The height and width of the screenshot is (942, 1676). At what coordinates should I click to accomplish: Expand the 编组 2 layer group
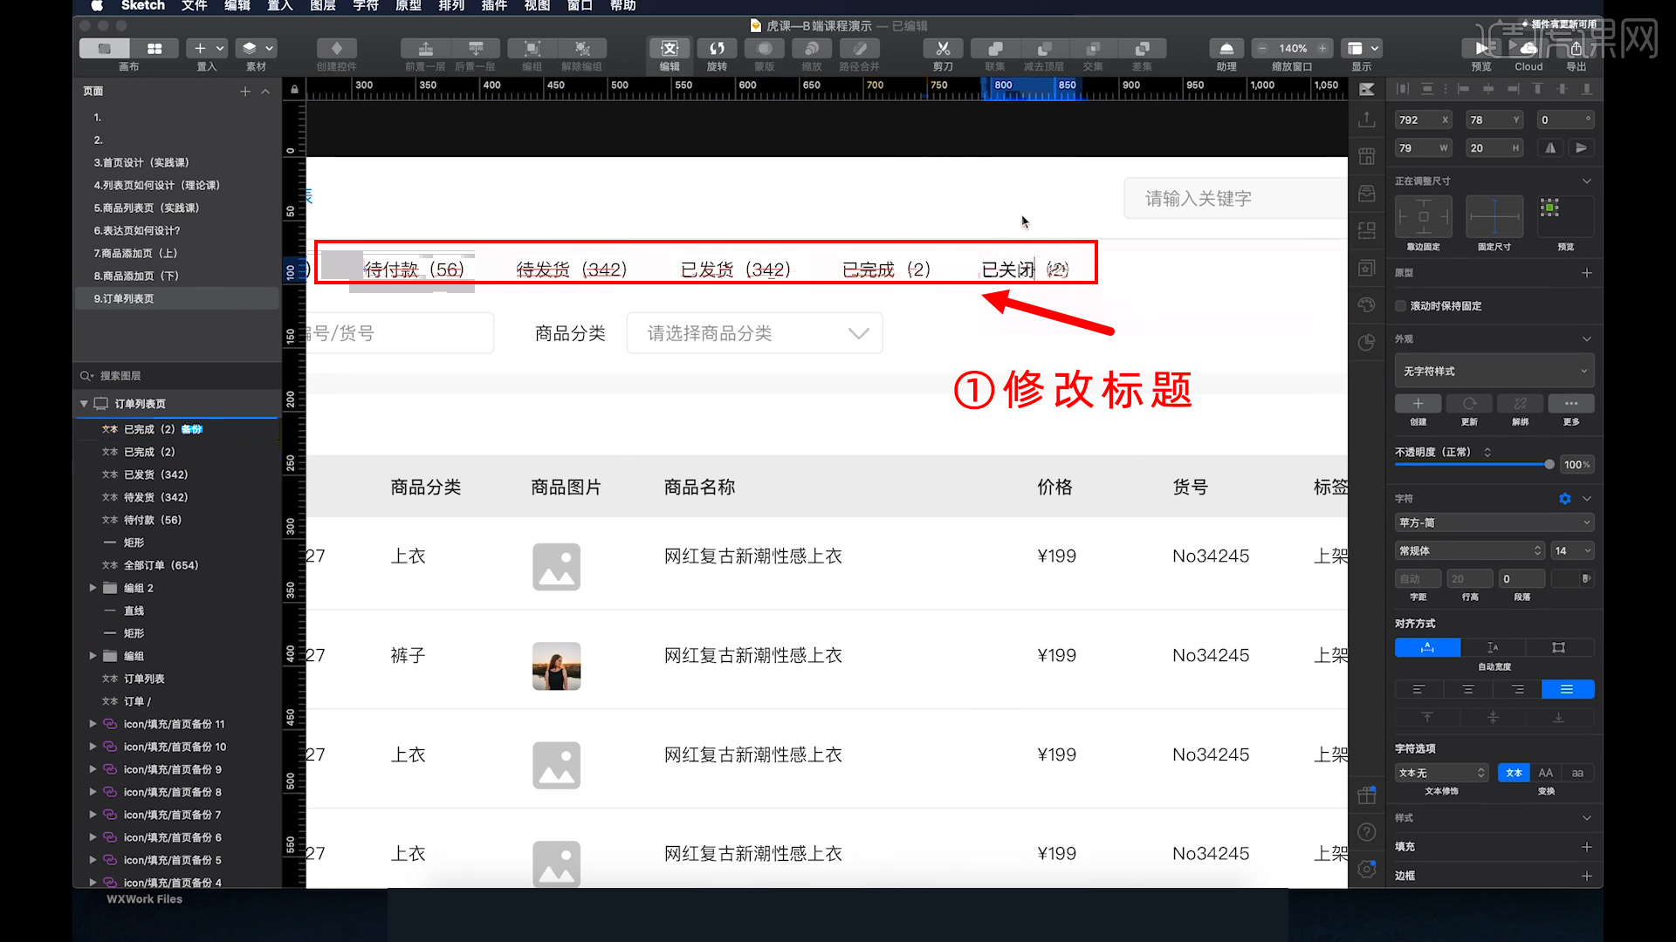[x=93, y=588]
